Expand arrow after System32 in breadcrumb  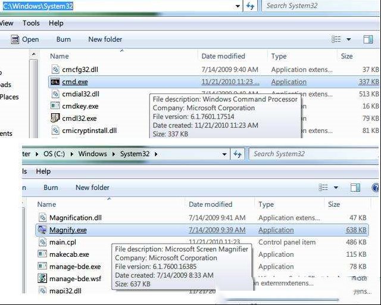pyautogui.click(x=156, y=154)
